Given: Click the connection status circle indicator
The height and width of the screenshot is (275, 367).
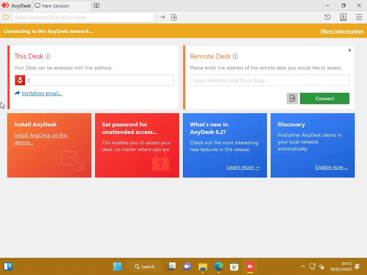Looking at the screenshot, I should click(6, 17).
